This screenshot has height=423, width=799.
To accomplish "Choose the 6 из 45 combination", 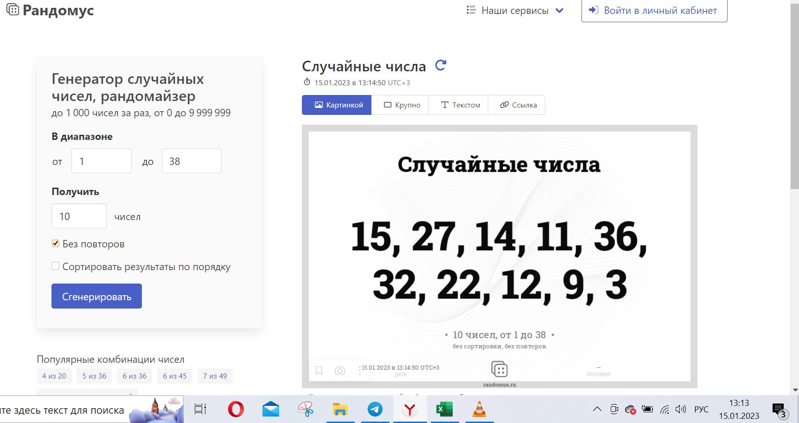I will (x=175, y=376).
